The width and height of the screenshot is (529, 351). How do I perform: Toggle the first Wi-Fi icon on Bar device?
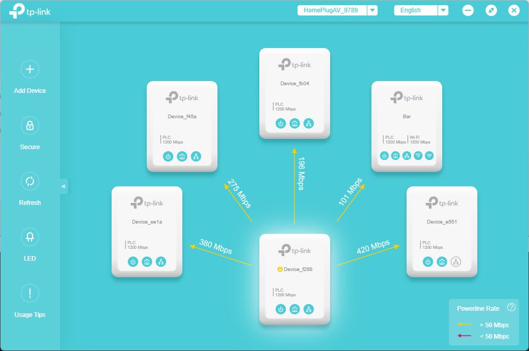coord(418,155)
